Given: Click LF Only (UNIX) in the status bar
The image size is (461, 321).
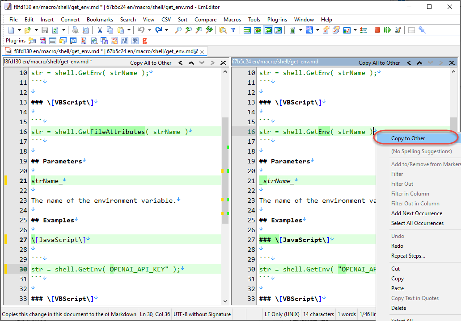Looking at the screenshot, I should [282, 314].
